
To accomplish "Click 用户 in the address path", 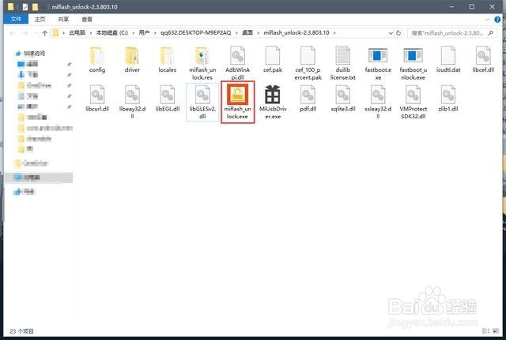I will [x=144, y=33].
